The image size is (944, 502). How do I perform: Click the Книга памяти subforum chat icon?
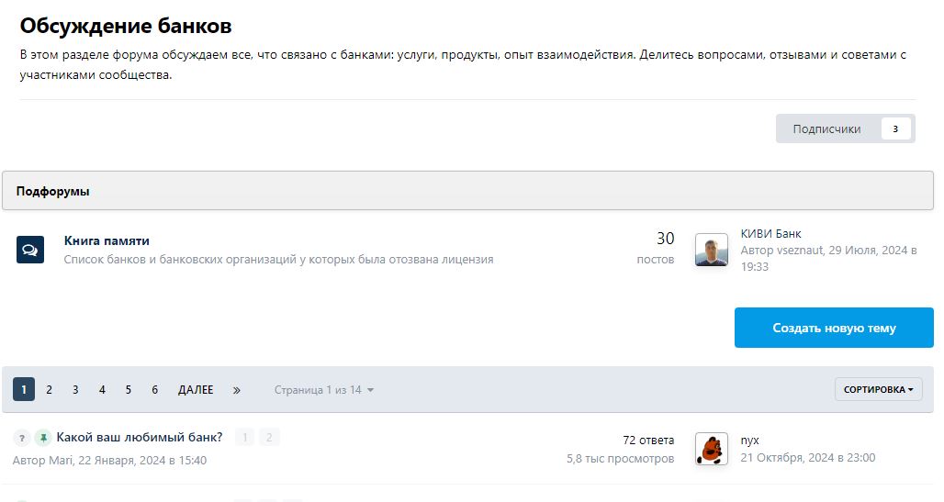coord(30,250)
